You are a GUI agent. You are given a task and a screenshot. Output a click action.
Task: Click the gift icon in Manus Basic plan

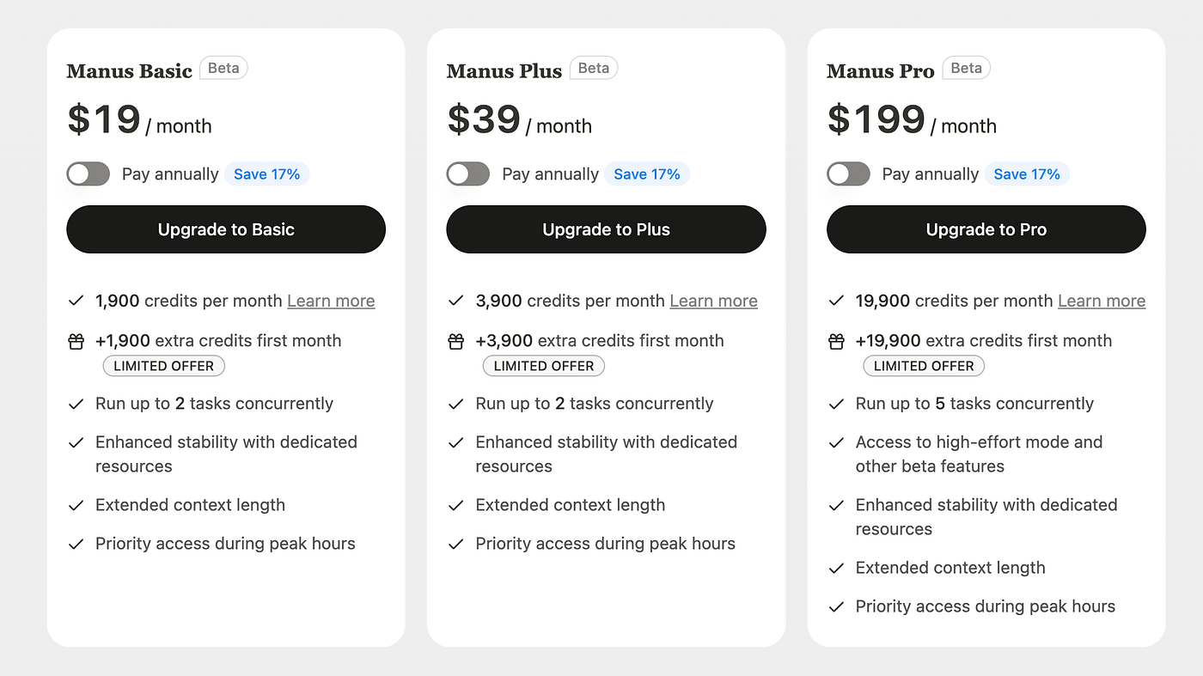point(76,342)
